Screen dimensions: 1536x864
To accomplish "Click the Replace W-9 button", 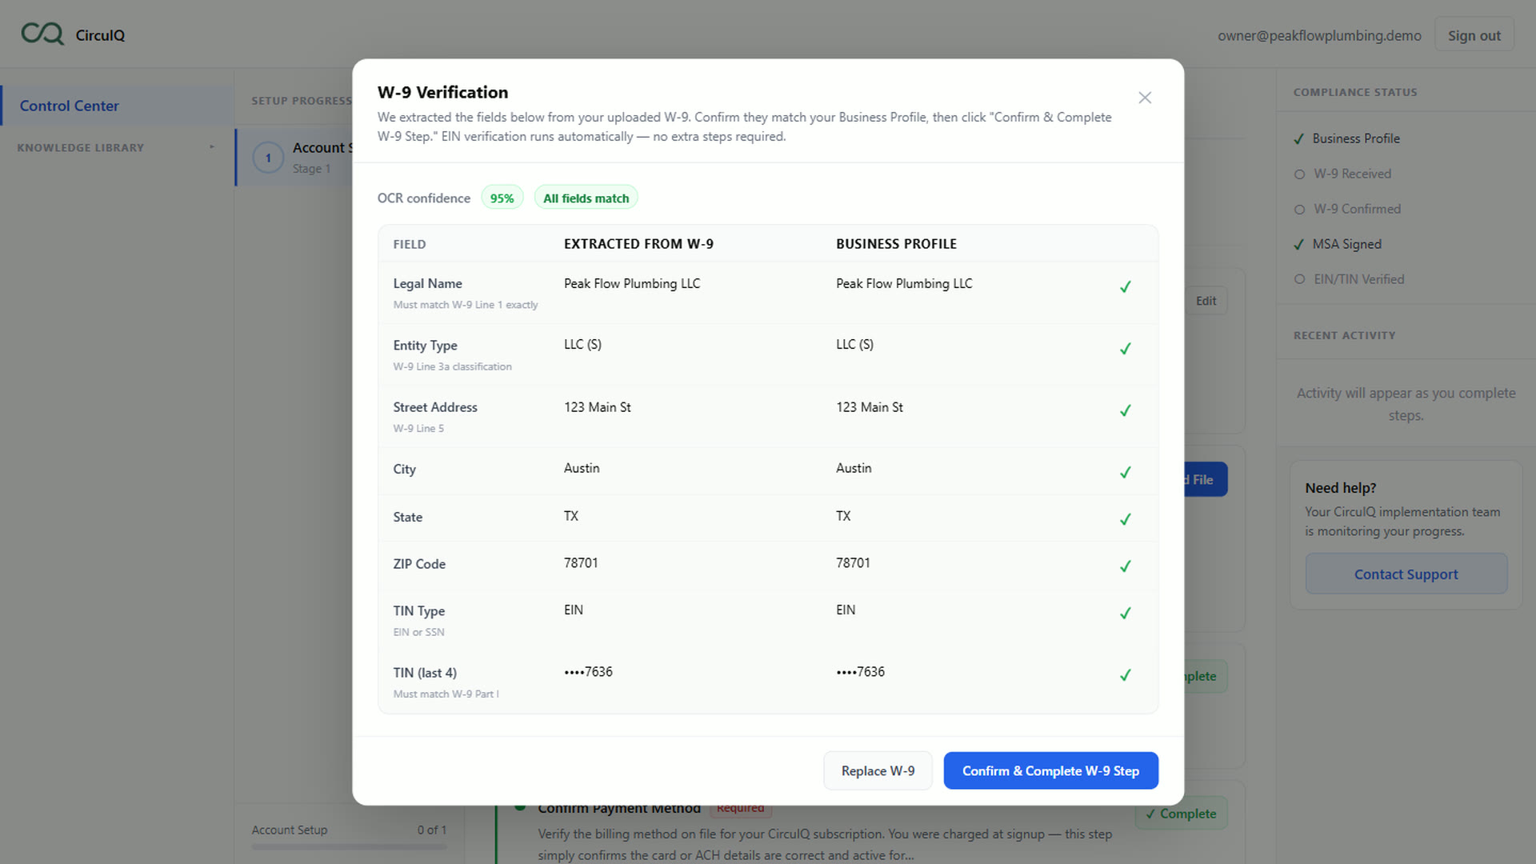I will 878,770.
